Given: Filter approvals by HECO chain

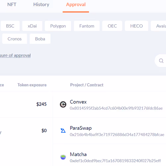Looking at the screenshot, I should (x=136, y=26).
